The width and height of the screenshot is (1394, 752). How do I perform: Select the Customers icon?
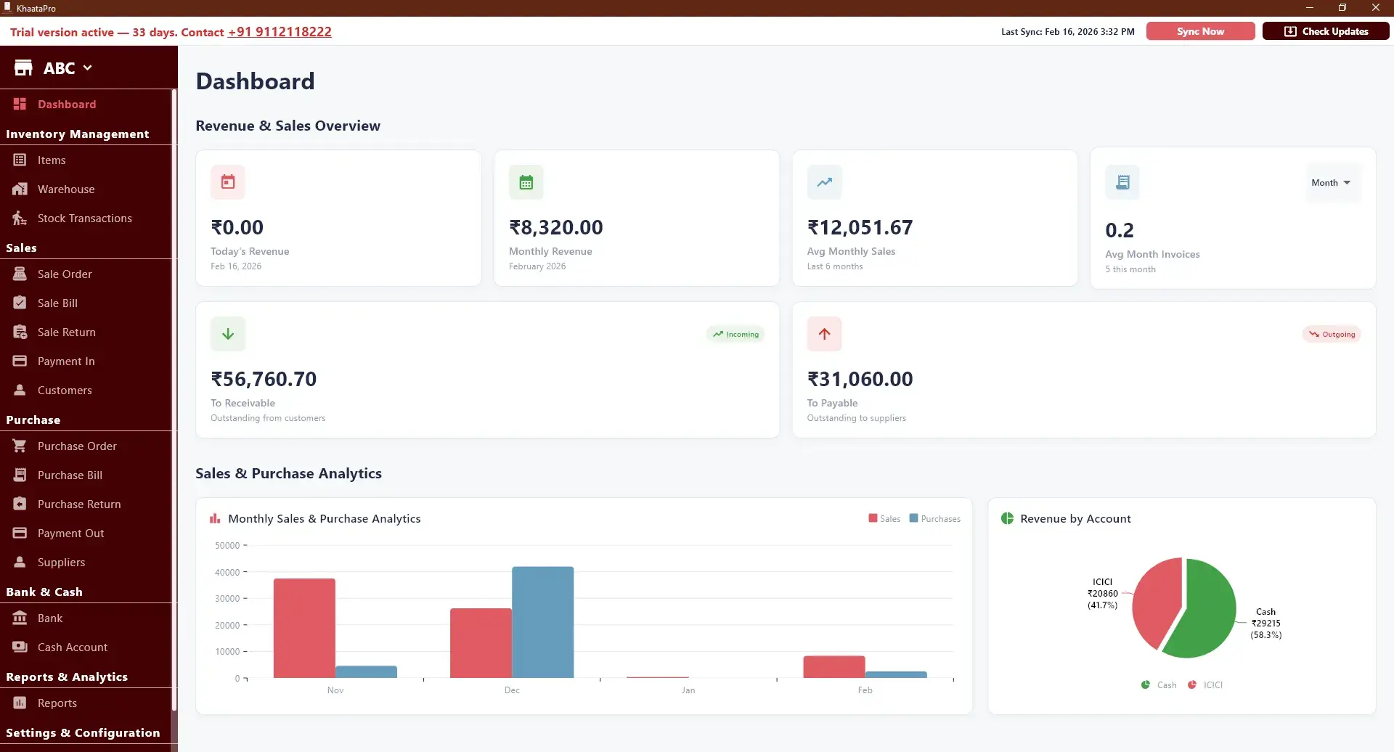tap(20, 390)
